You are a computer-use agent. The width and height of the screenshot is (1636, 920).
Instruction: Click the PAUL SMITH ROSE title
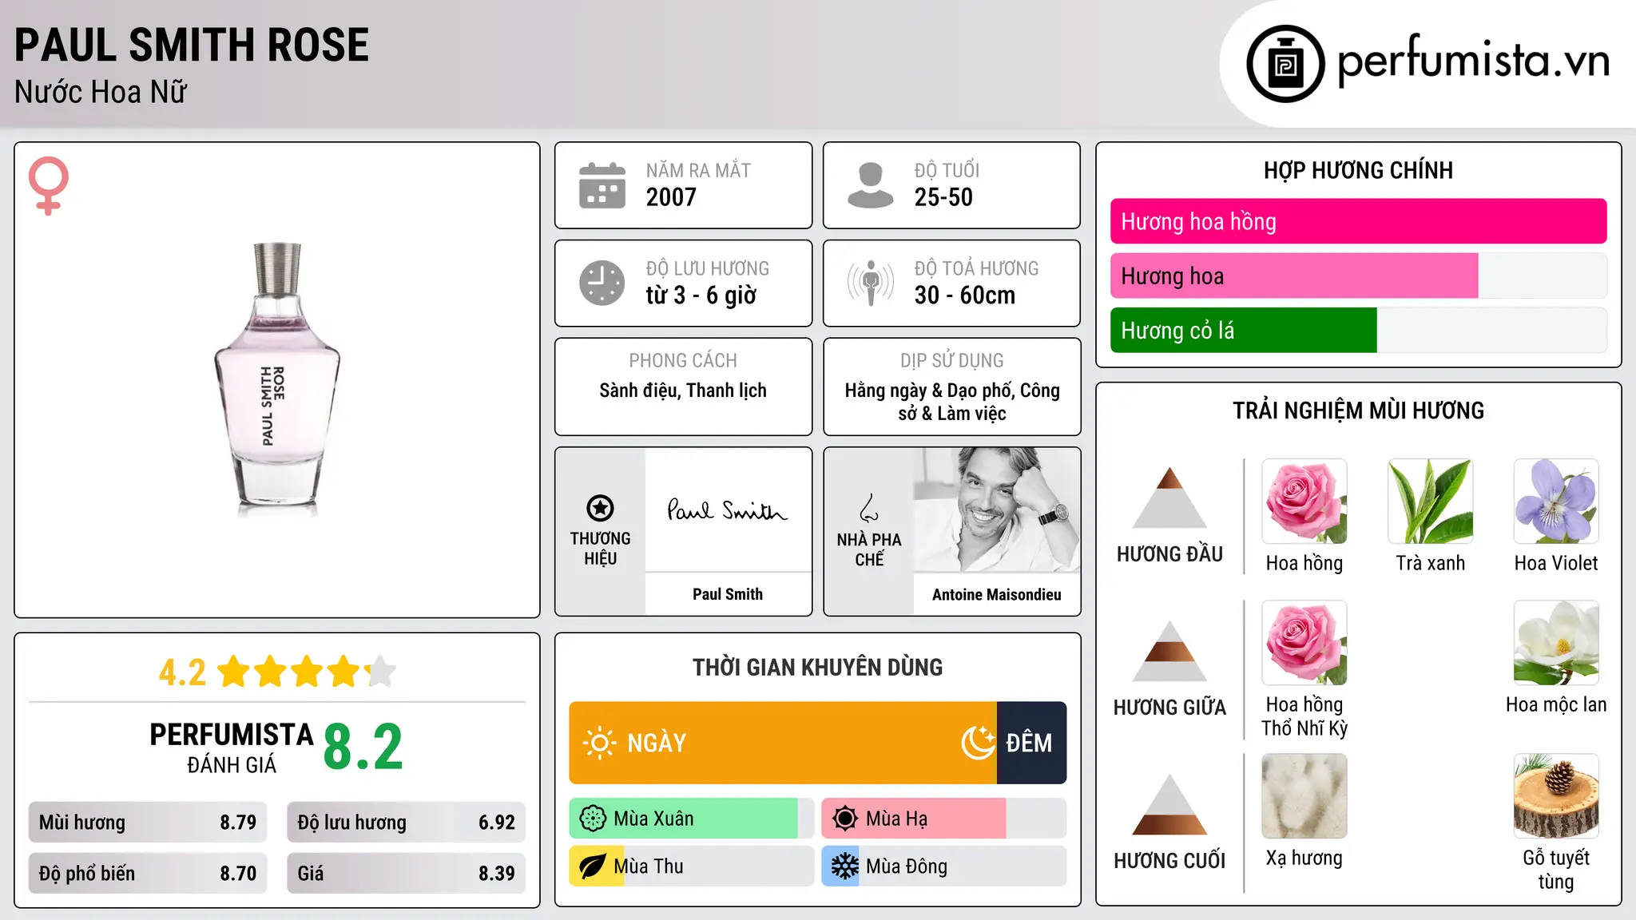pyautogui.click(x=192, y=46)
